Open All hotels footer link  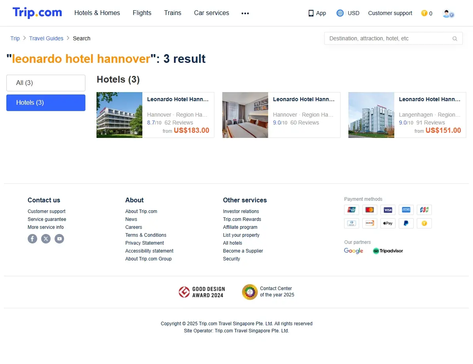[x=232, y=243]
